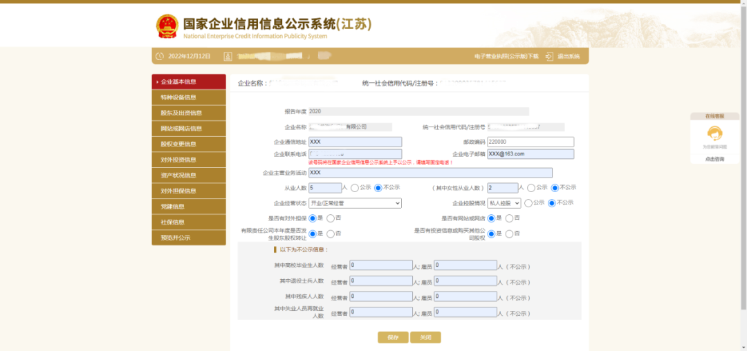The height and width of the screenshot is (351, 747).
Task: Click 点击咨询 in customer service panel
Action: click(714, 159)
